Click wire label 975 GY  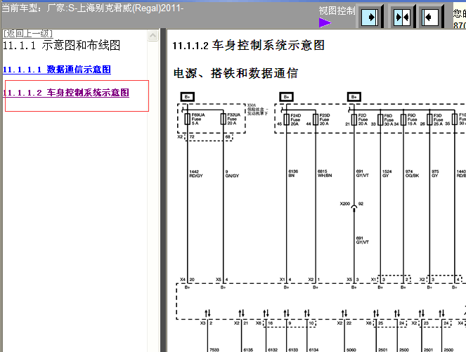click(435, 174)
